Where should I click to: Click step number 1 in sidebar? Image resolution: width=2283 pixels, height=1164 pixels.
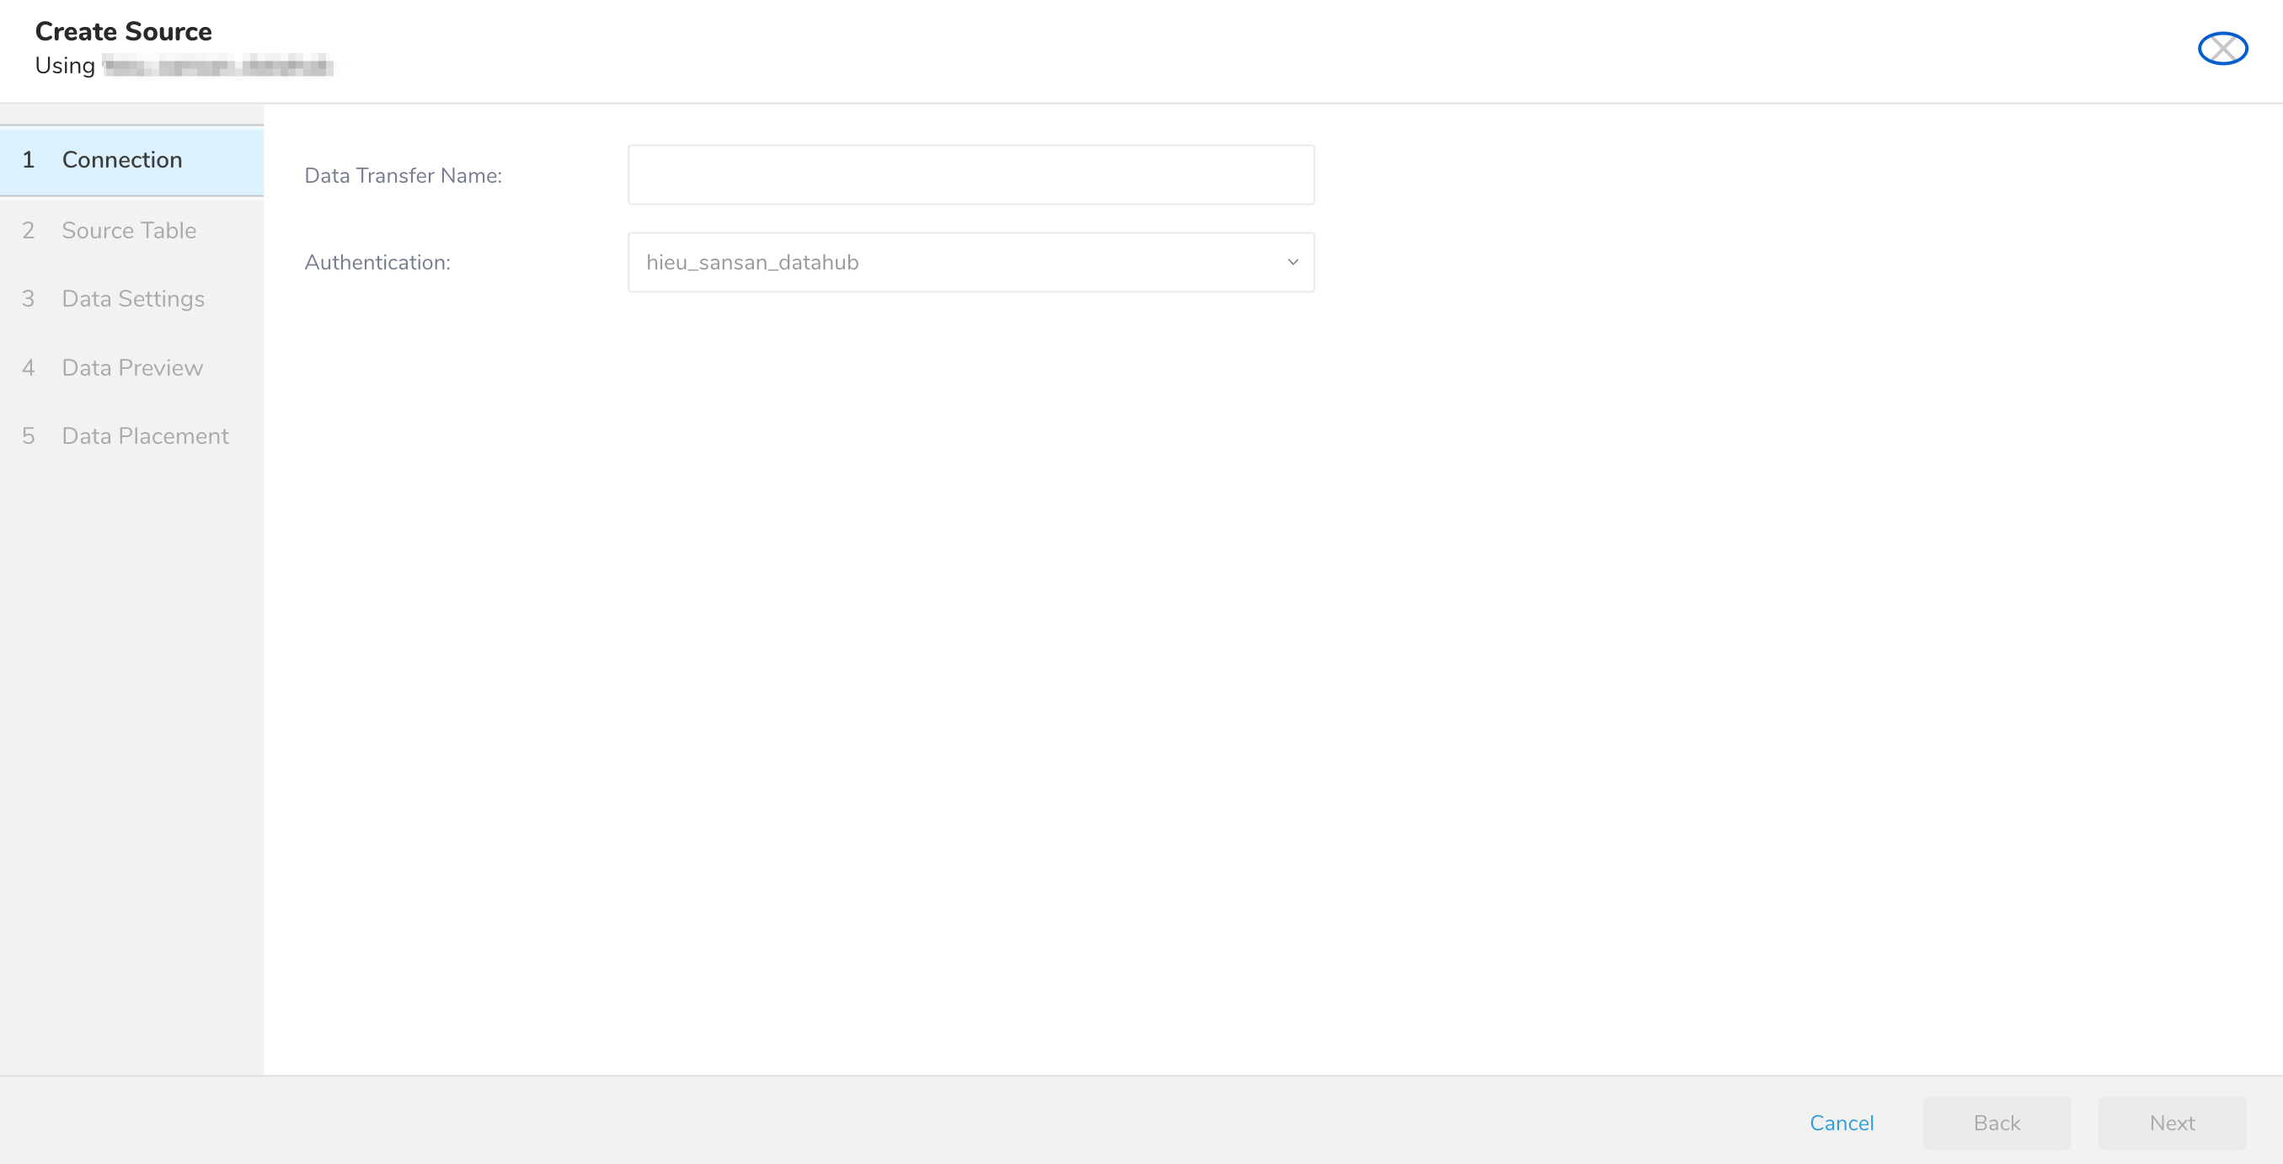[29, 160]
